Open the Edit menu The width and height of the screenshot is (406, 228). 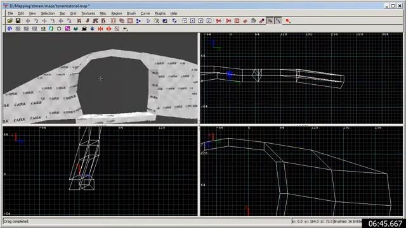[21, 13]
